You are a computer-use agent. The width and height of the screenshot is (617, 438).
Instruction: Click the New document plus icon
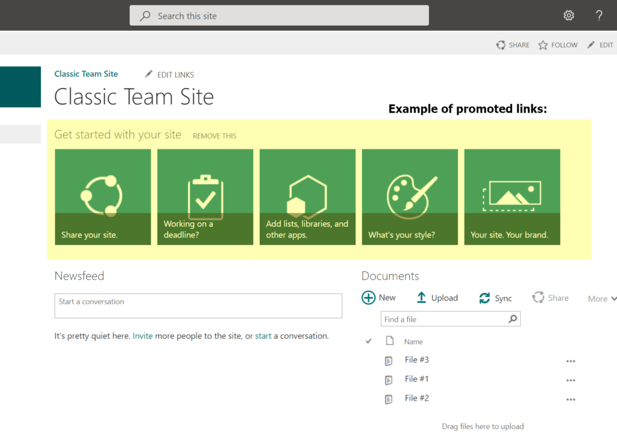(x=368, y=298)
